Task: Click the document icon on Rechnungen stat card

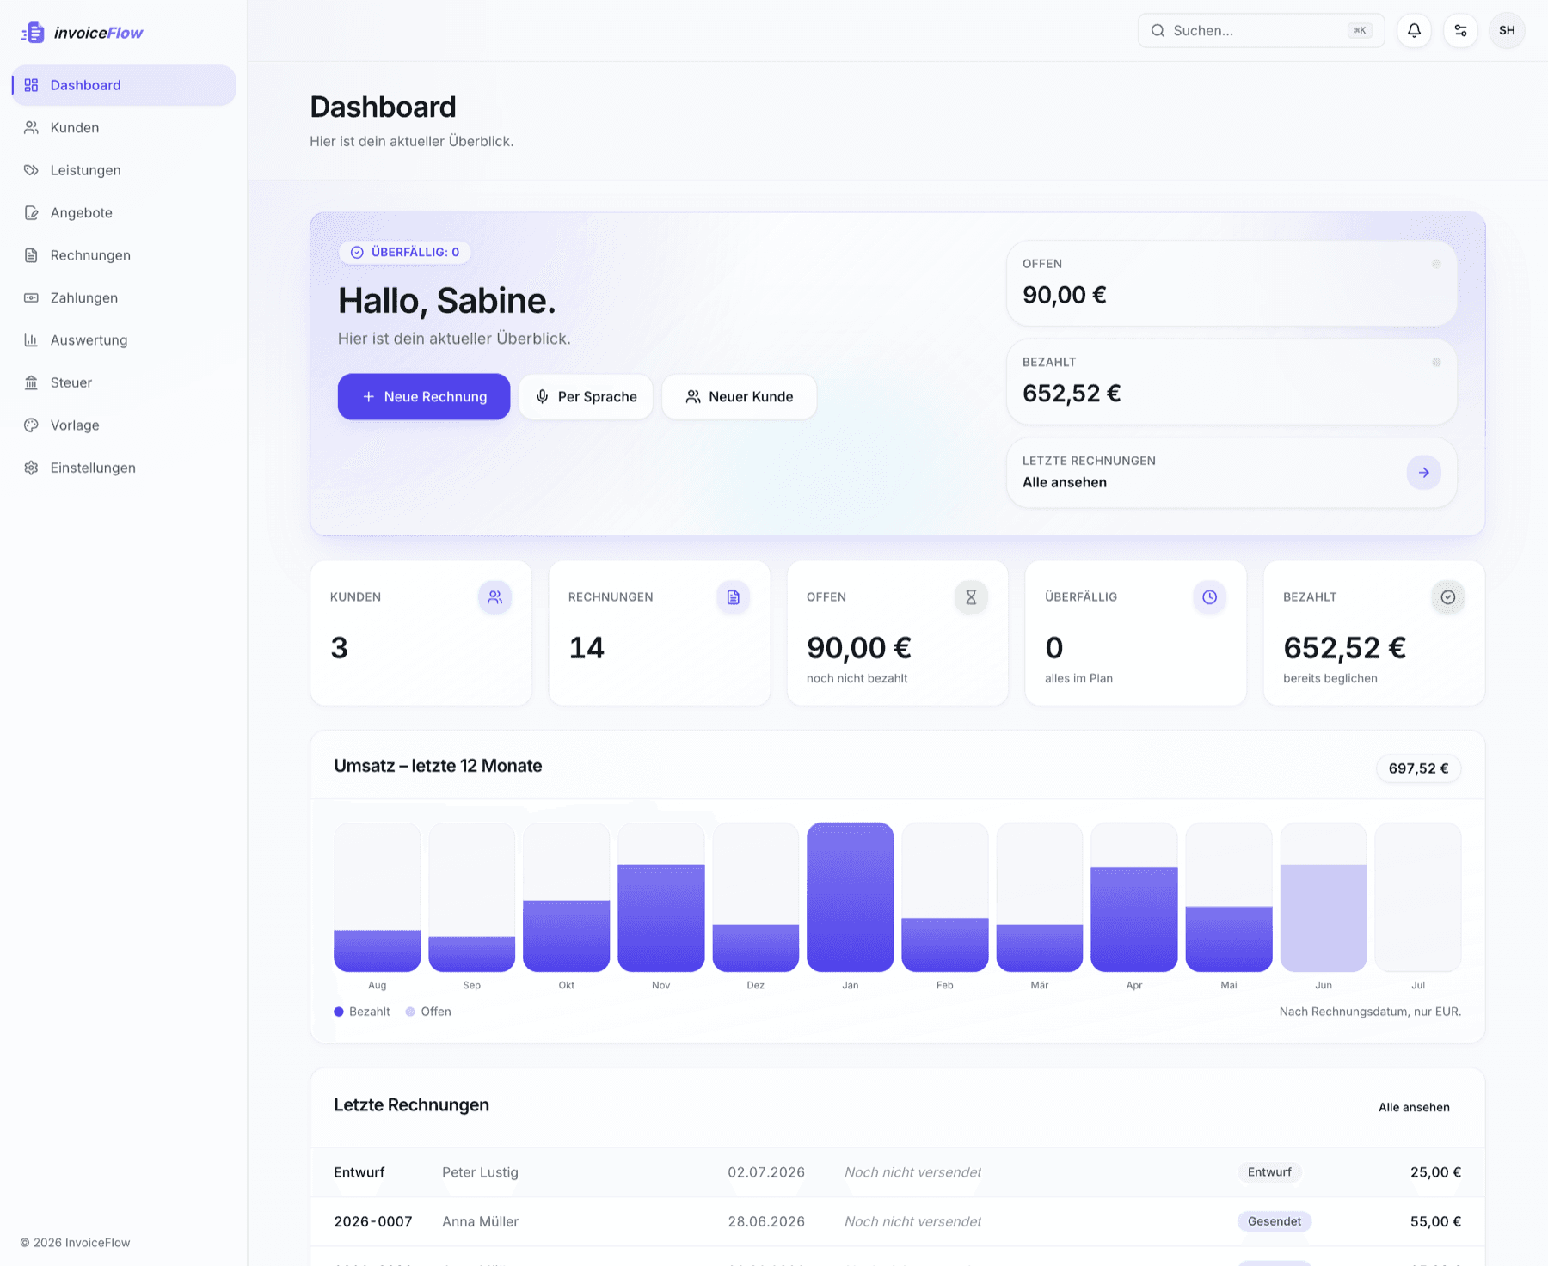Action: point(733,596)
